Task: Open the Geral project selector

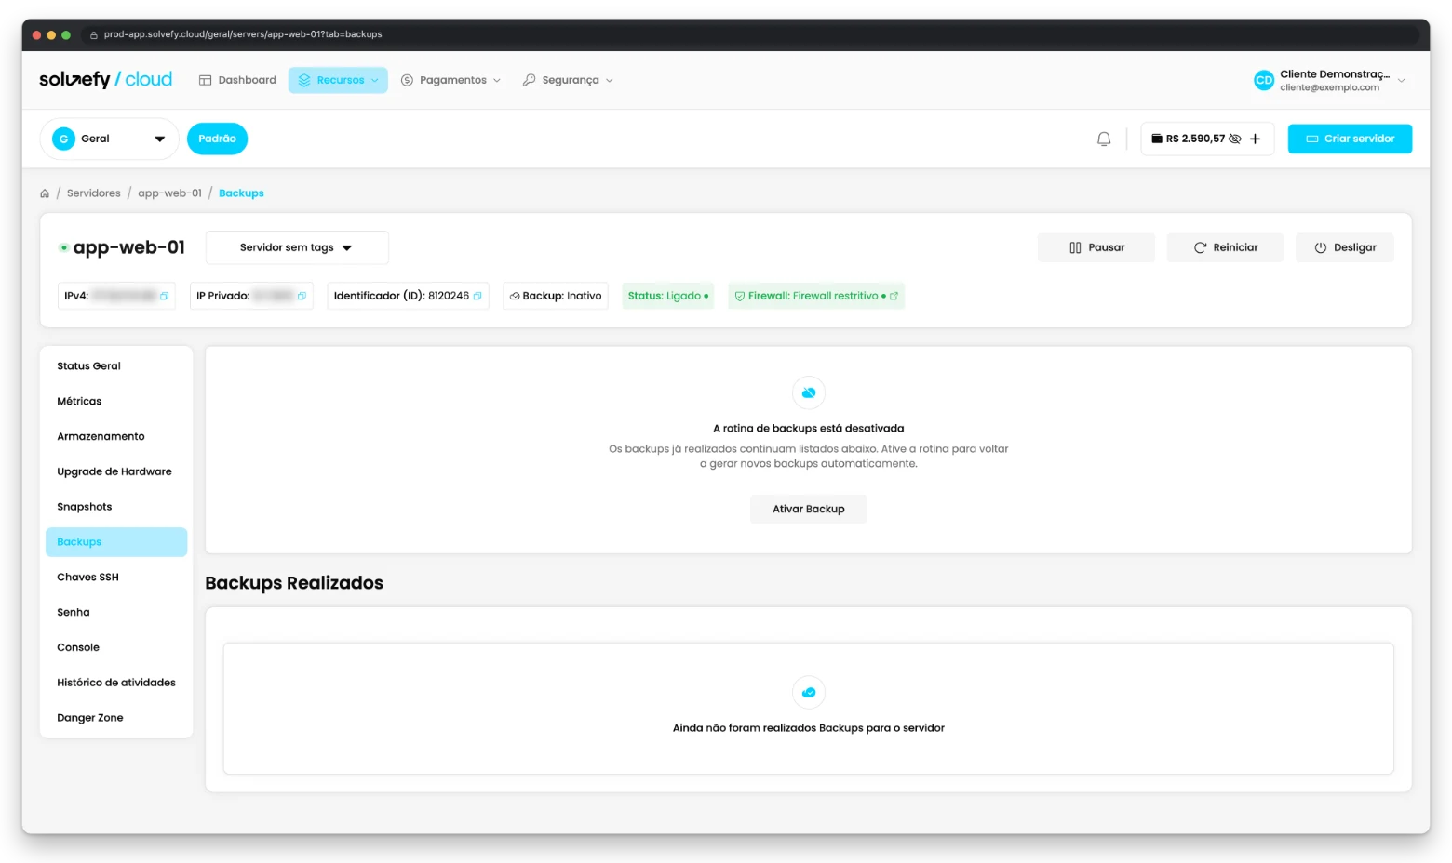Action: pyautogui.click(x=109, y=139)
